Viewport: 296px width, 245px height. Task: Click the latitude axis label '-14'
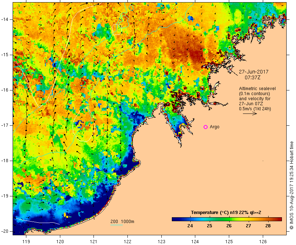point(4,19)
